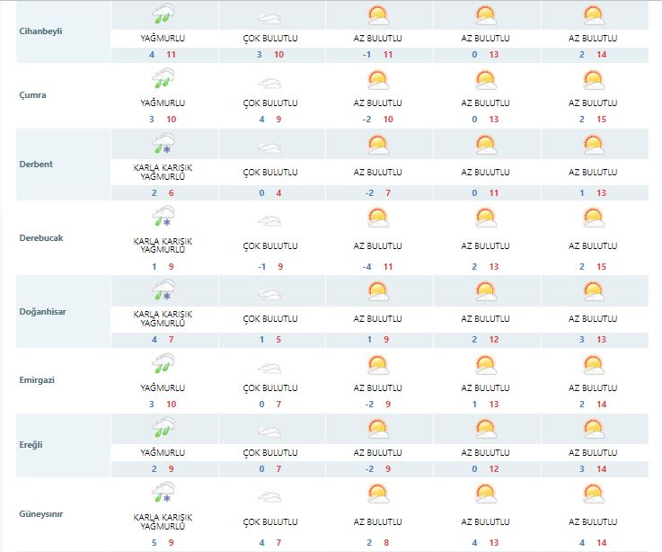
Task: Select the Ereğli district name
Action: [32, 444]
